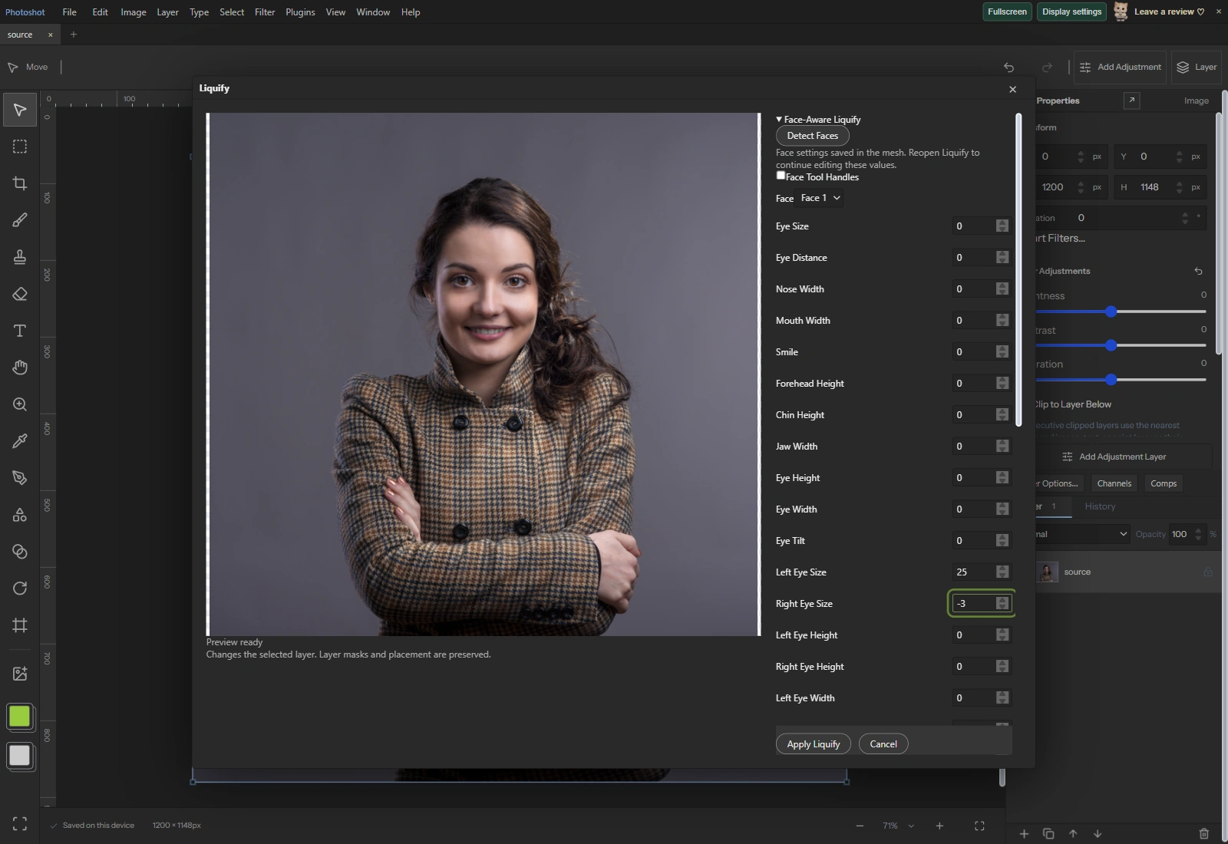Click the Fullscreen button
Viewport: 1228px width, 844px height.
tap(1007, 12)
